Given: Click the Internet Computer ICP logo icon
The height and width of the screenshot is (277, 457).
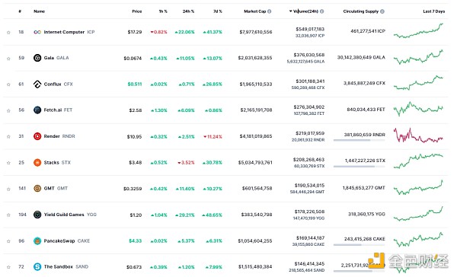Looking at the screenshot, I should click(x=37, y=32).
